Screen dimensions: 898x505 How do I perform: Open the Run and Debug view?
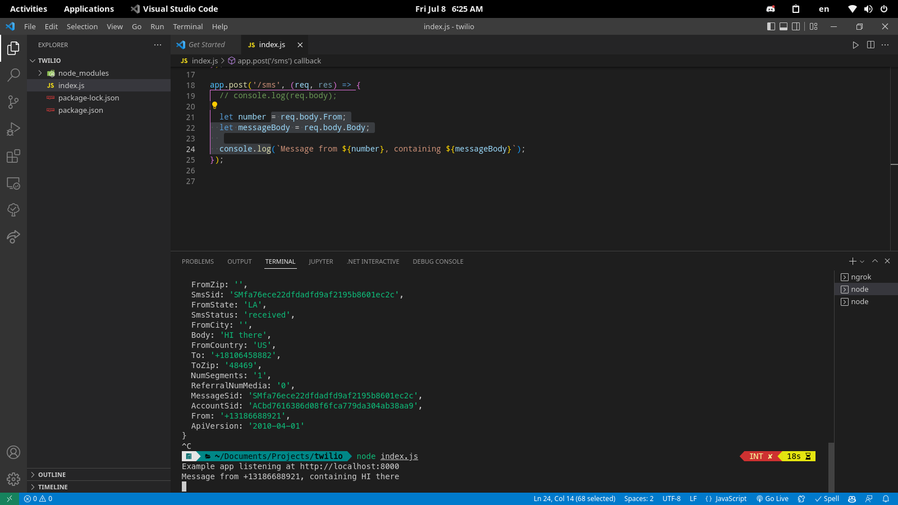click(13, 129)
